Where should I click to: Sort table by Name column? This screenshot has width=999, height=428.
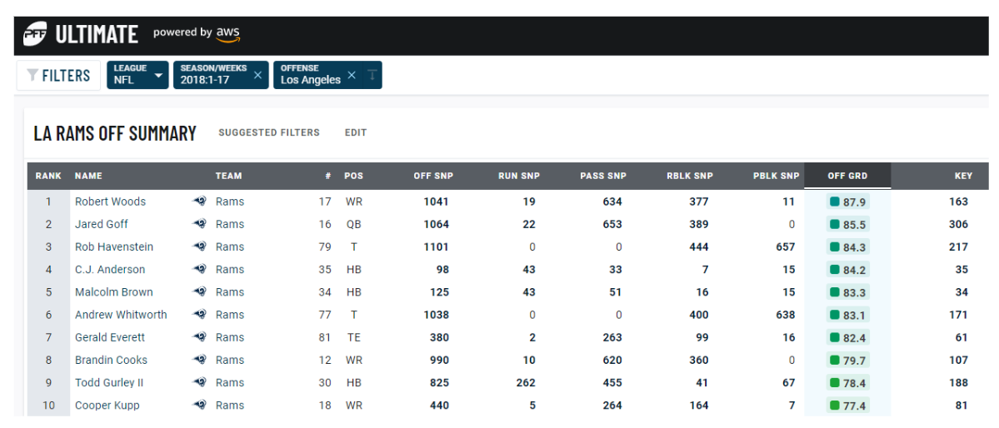(x=88, y=176)
